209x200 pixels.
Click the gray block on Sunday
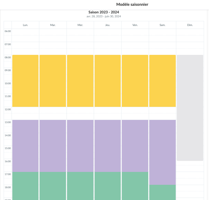tap(190, 108)
